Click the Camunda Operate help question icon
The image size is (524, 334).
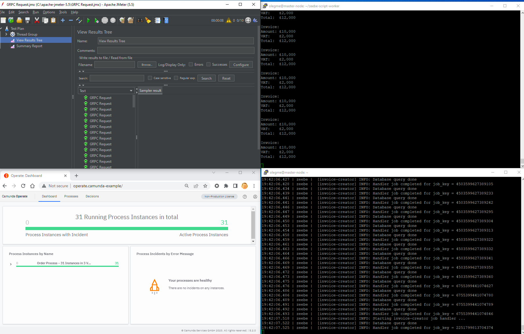[x=245, y=197]
